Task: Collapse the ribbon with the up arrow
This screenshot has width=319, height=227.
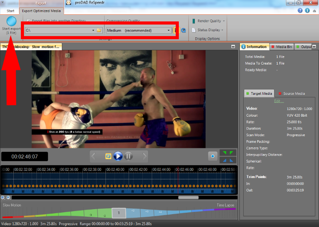Action: click(x=314, y=10)
